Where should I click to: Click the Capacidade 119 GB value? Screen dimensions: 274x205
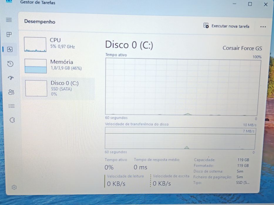(243, 160)
